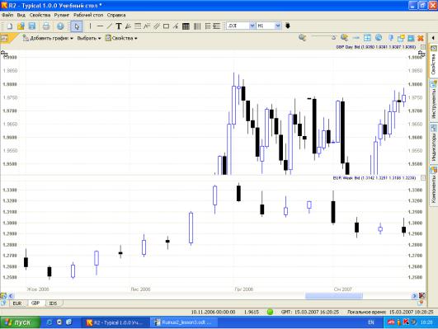Switch to the third bottom chart tab
The height and width of the screenshot is (329, 438).
53,303
